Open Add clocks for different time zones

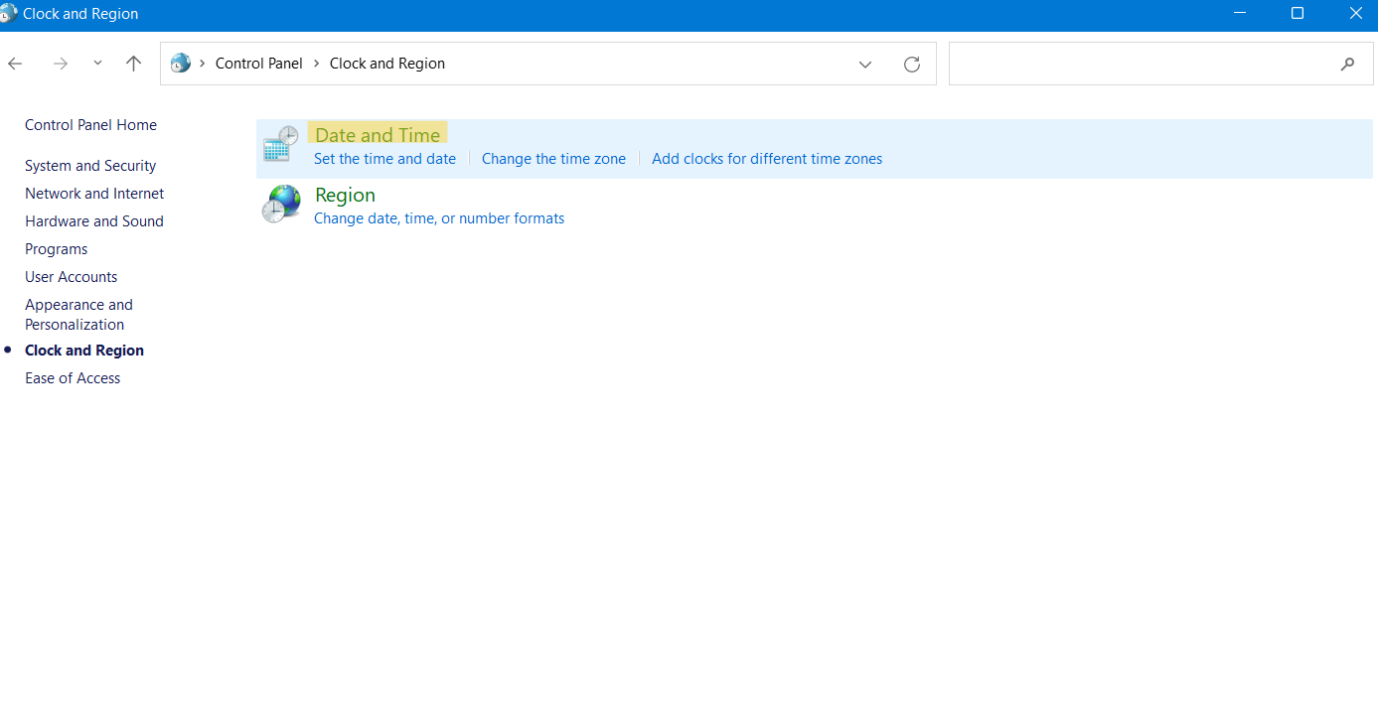(766, 159)
